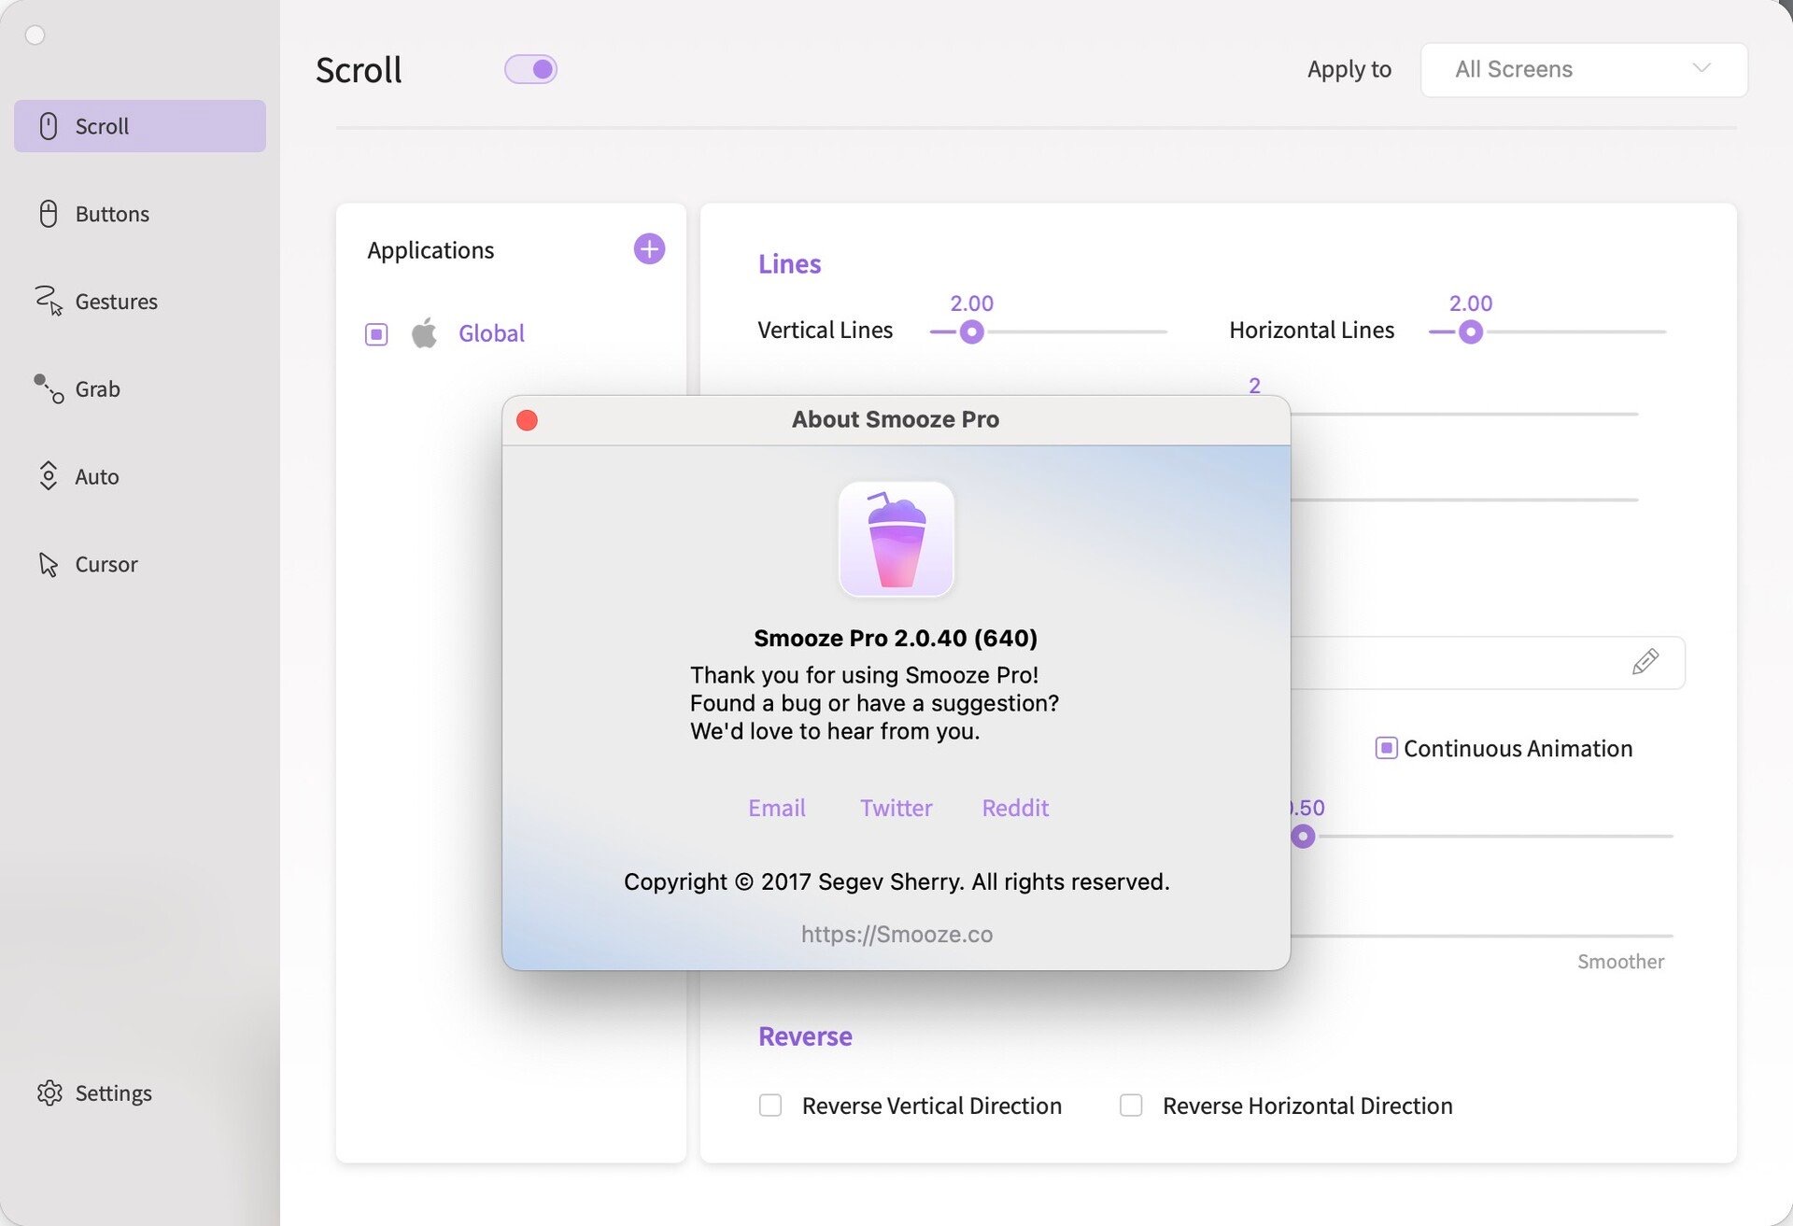Enable Reverse Vertical Direction

769,1106
